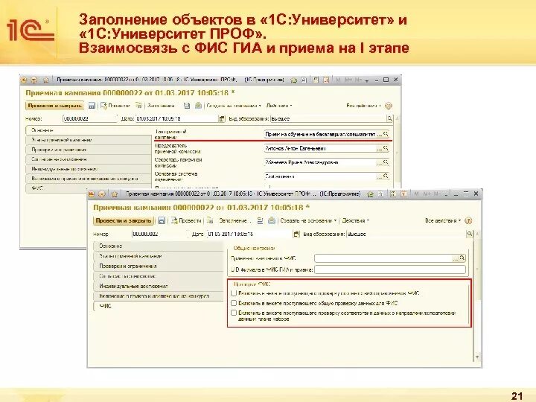Enable checkbox for направление подготовки plan check
Image resolution: width=536 pixels, height=402 pixels.
tap(234, 313)
